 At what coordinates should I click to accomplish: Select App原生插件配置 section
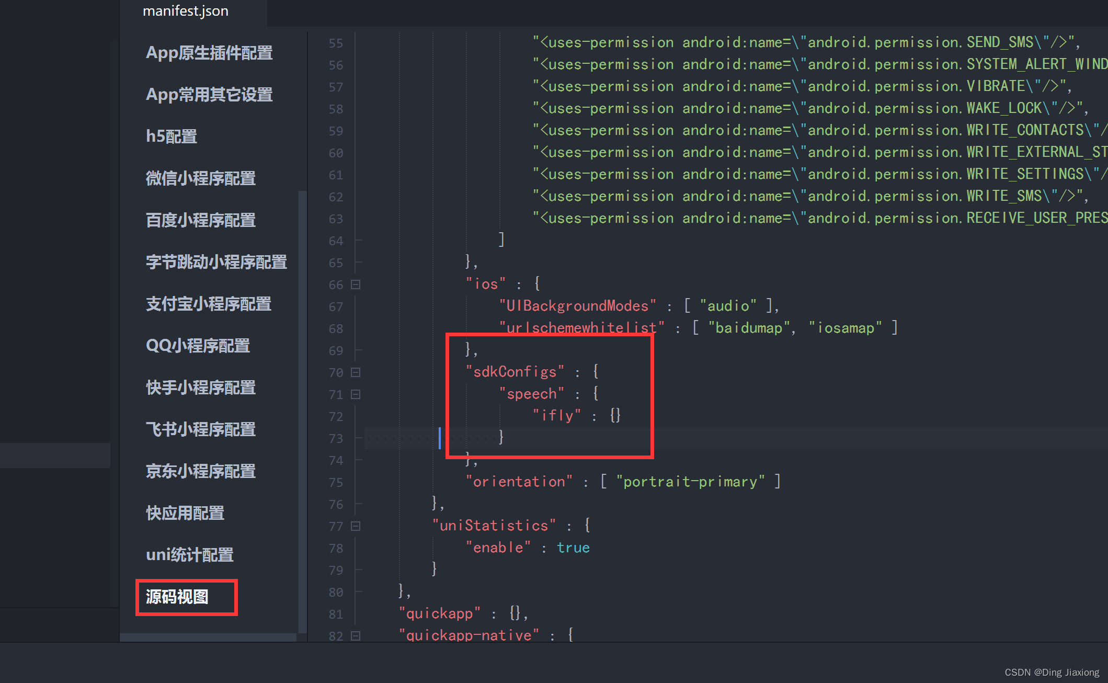coord(209,53)
